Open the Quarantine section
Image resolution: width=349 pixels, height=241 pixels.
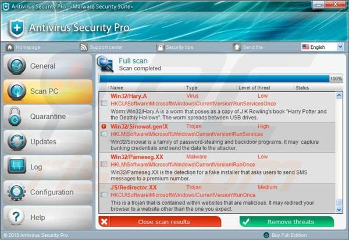[x=48, y=116]
